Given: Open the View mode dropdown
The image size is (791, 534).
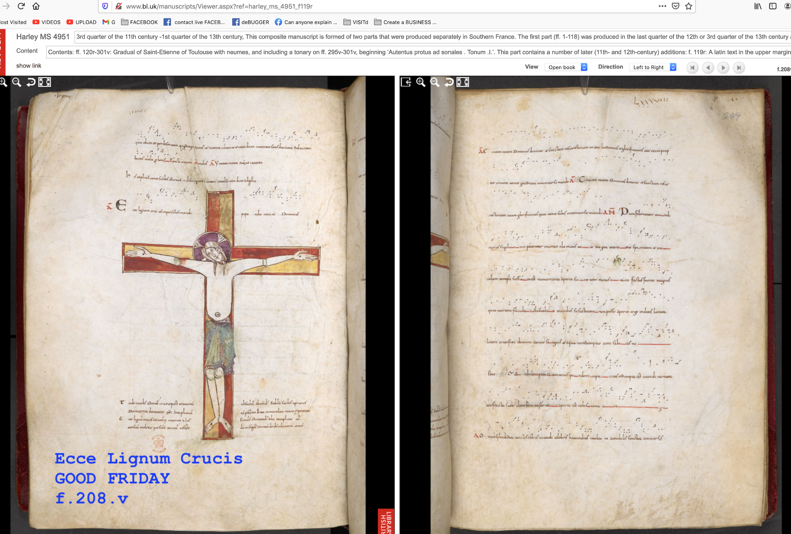Looking at the screenshot, I should (x=566, y=67).
